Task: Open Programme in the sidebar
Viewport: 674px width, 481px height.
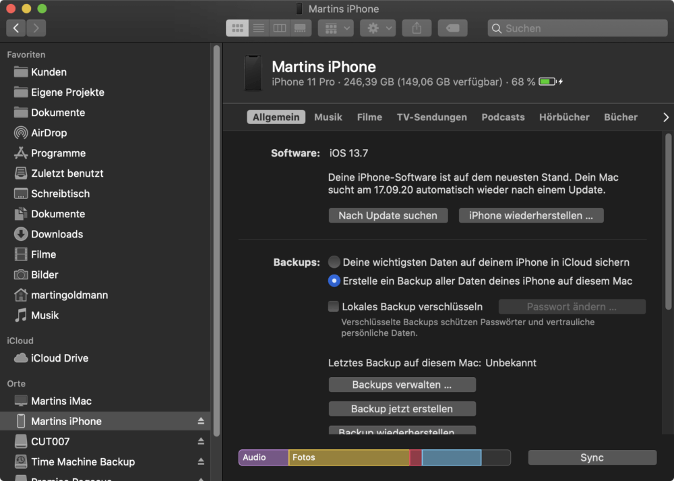Action: click(105, 153)
